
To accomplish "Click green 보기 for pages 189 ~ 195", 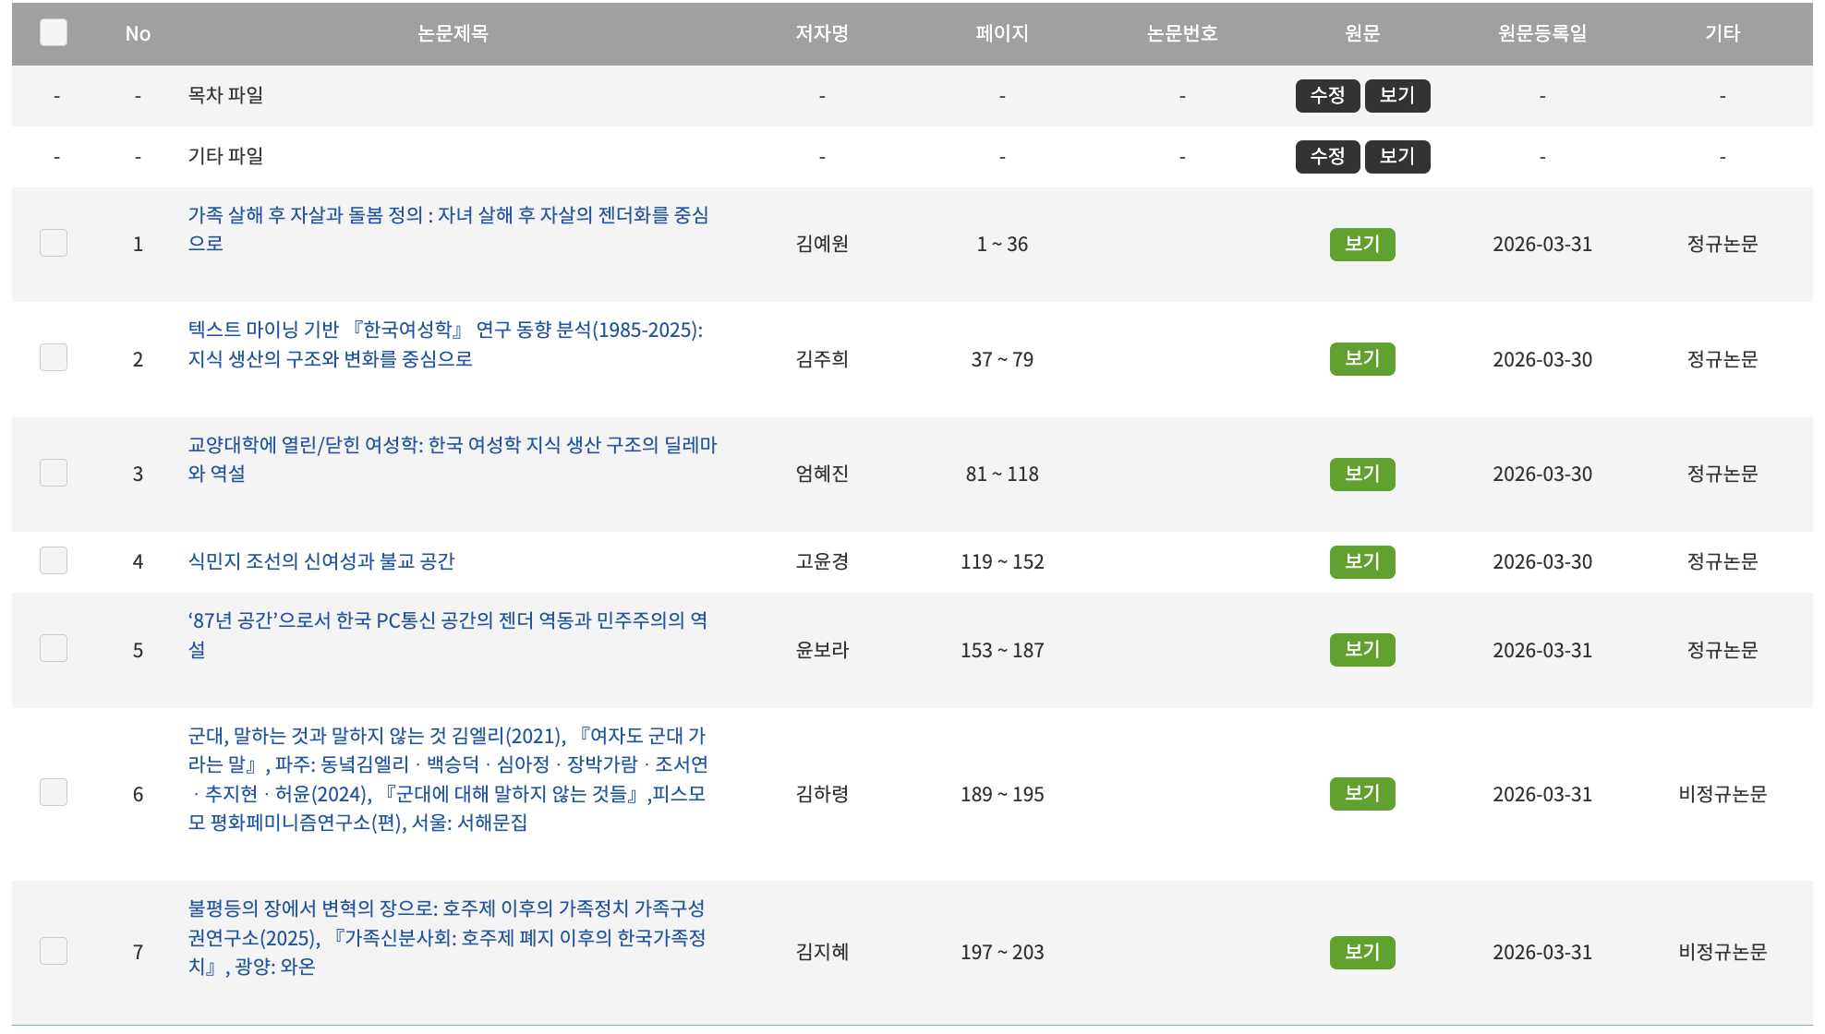I will coord(1361,794).
